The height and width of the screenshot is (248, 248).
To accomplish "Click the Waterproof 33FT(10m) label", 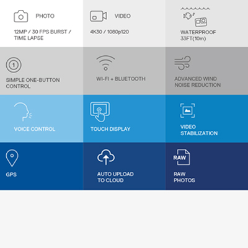I will tap(198, 35).
